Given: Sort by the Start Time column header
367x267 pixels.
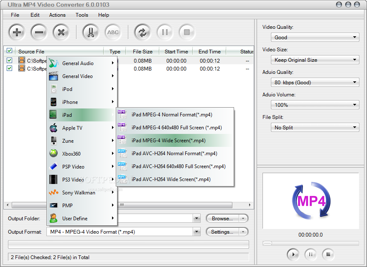Looking at the screenshot, I should [176, 51].
